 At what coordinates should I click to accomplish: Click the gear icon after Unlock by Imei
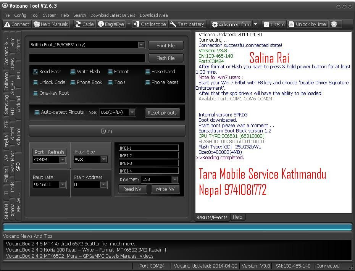pyautogui.click(x=334, y=24)
